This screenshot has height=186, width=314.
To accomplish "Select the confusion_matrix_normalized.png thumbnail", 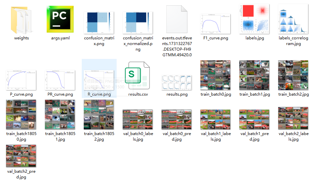I will (138, 23).
